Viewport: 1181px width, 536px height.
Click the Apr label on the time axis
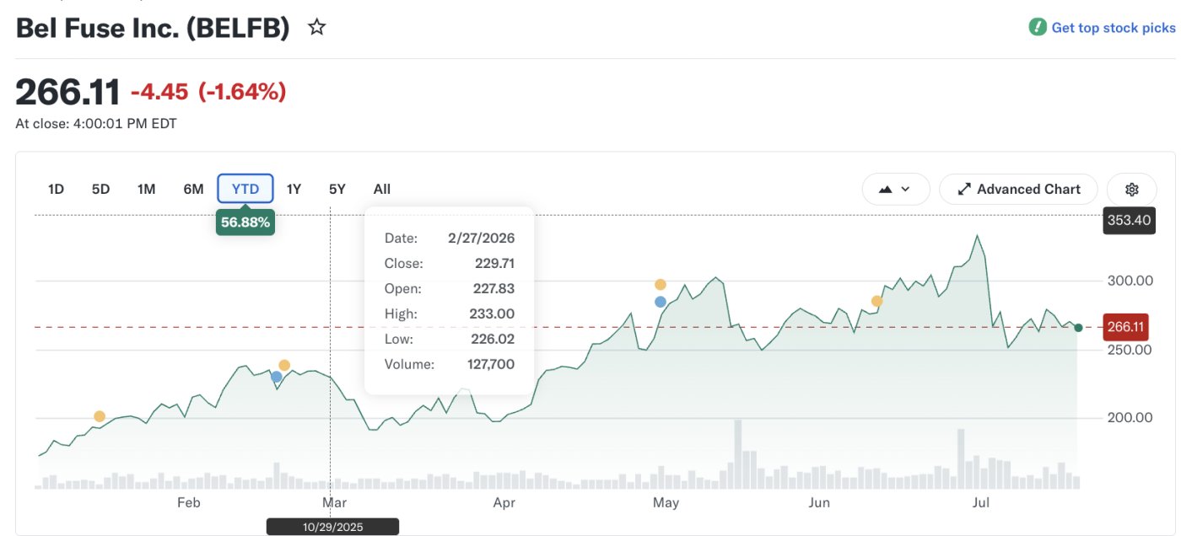point(504,503)
